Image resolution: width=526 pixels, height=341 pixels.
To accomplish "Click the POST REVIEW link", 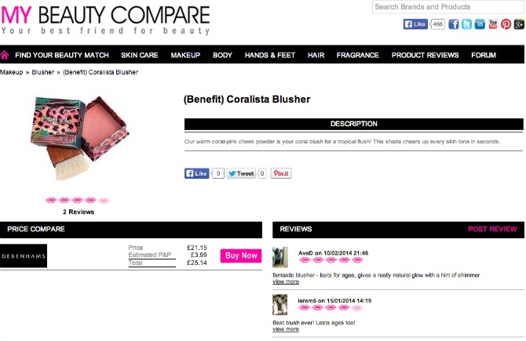I will [x=492, y=229].
